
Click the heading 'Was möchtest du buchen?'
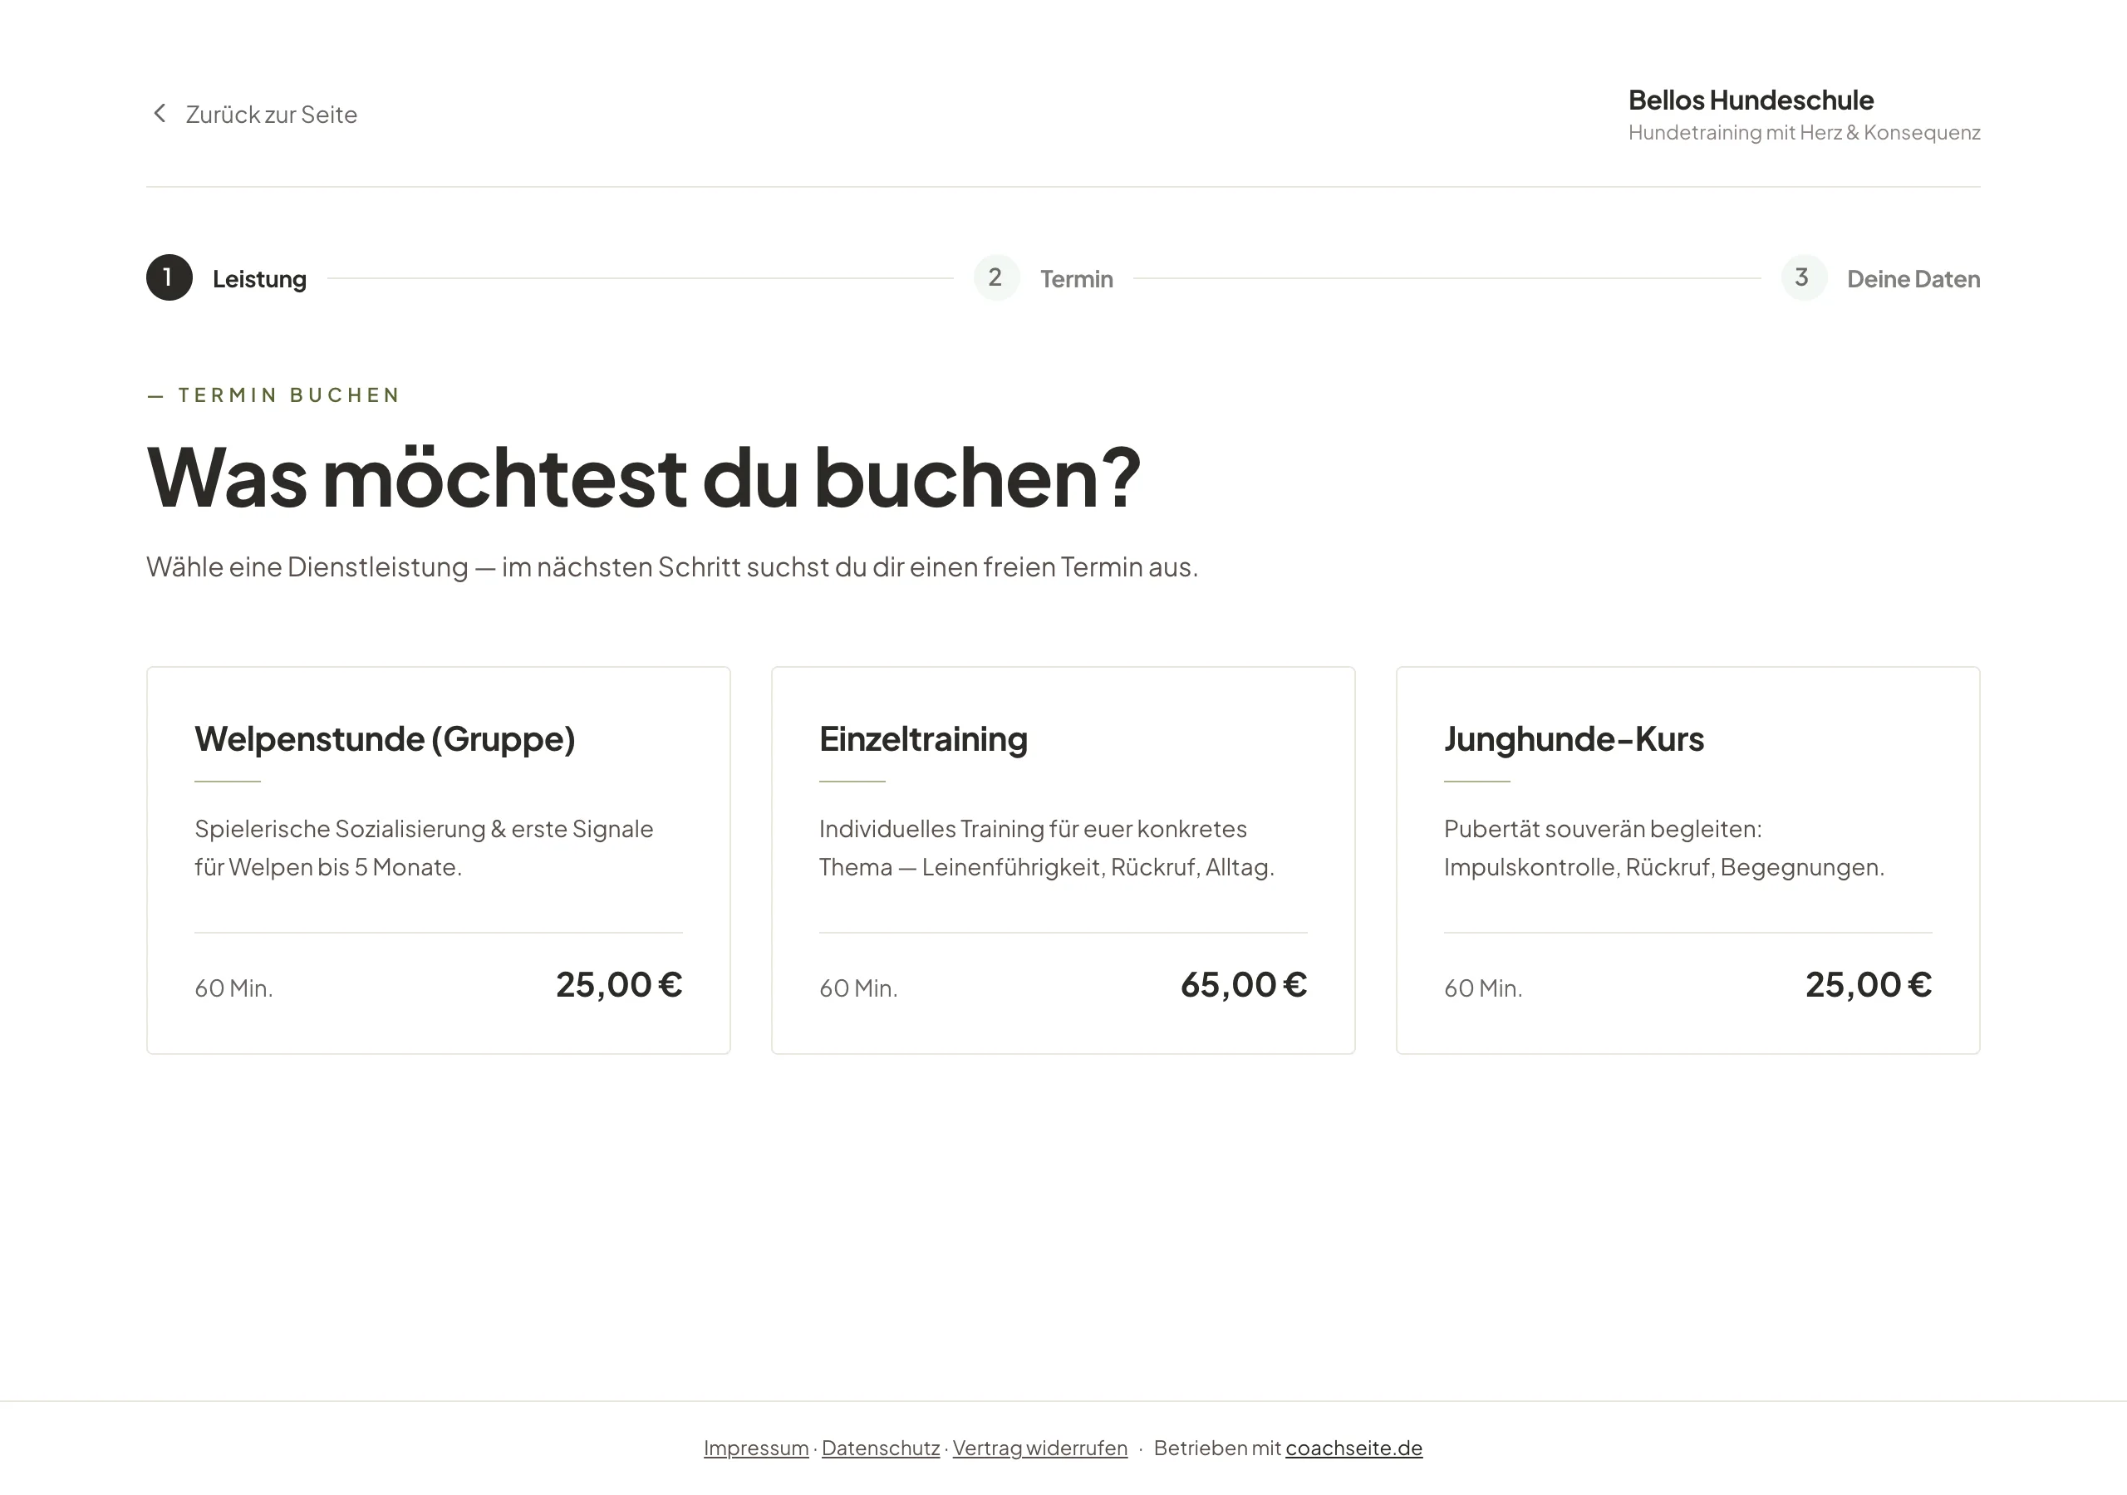point(644,478)
